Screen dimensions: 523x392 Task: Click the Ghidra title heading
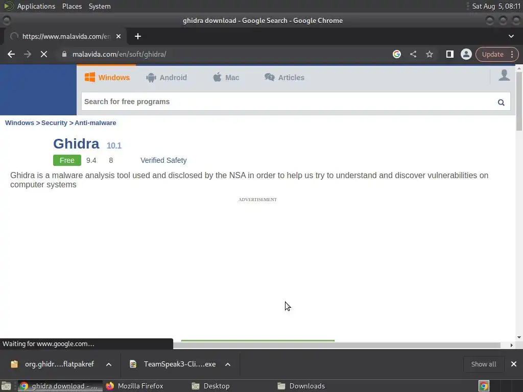pyautogui.click(x=76, y=143)
